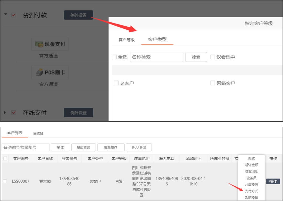This screenshot has width=283, height=201.
Task: Collapse the 货到付款 section arrow
Action: pyautogui.click(x=6, y=15)
